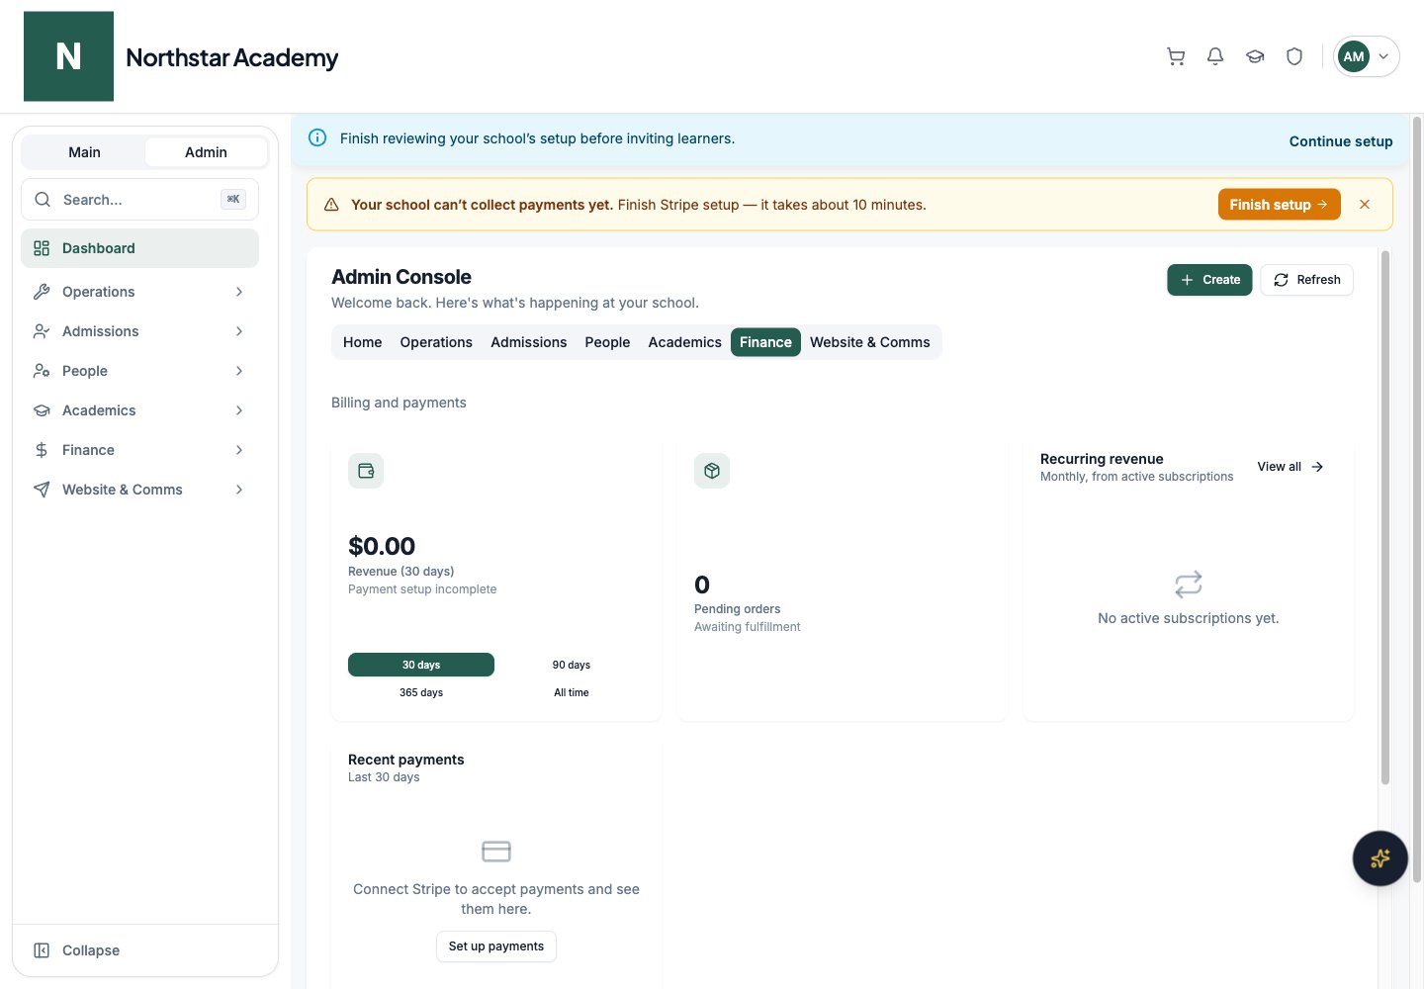Screen dimensions: 1424x989
Task: Select the 30 days revenue range
Action: [x=421, y=665]
